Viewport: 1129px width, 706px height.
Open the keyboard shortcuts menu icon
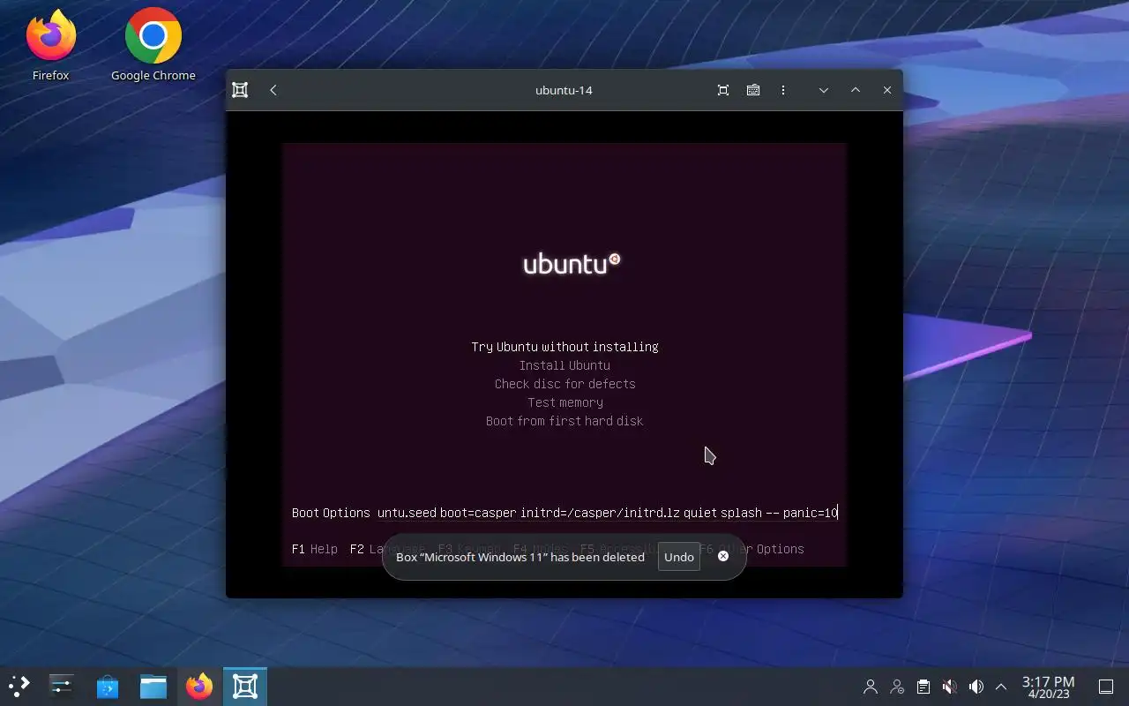(753, 90)
